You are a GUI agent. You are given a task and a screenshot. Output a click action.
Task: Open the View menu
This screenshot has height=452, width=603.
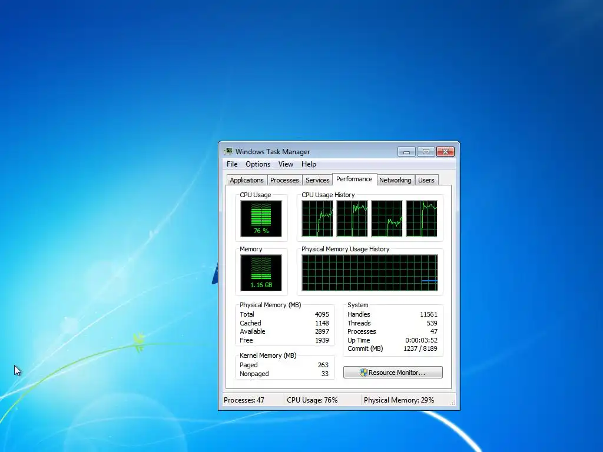[x=286, y=164]
